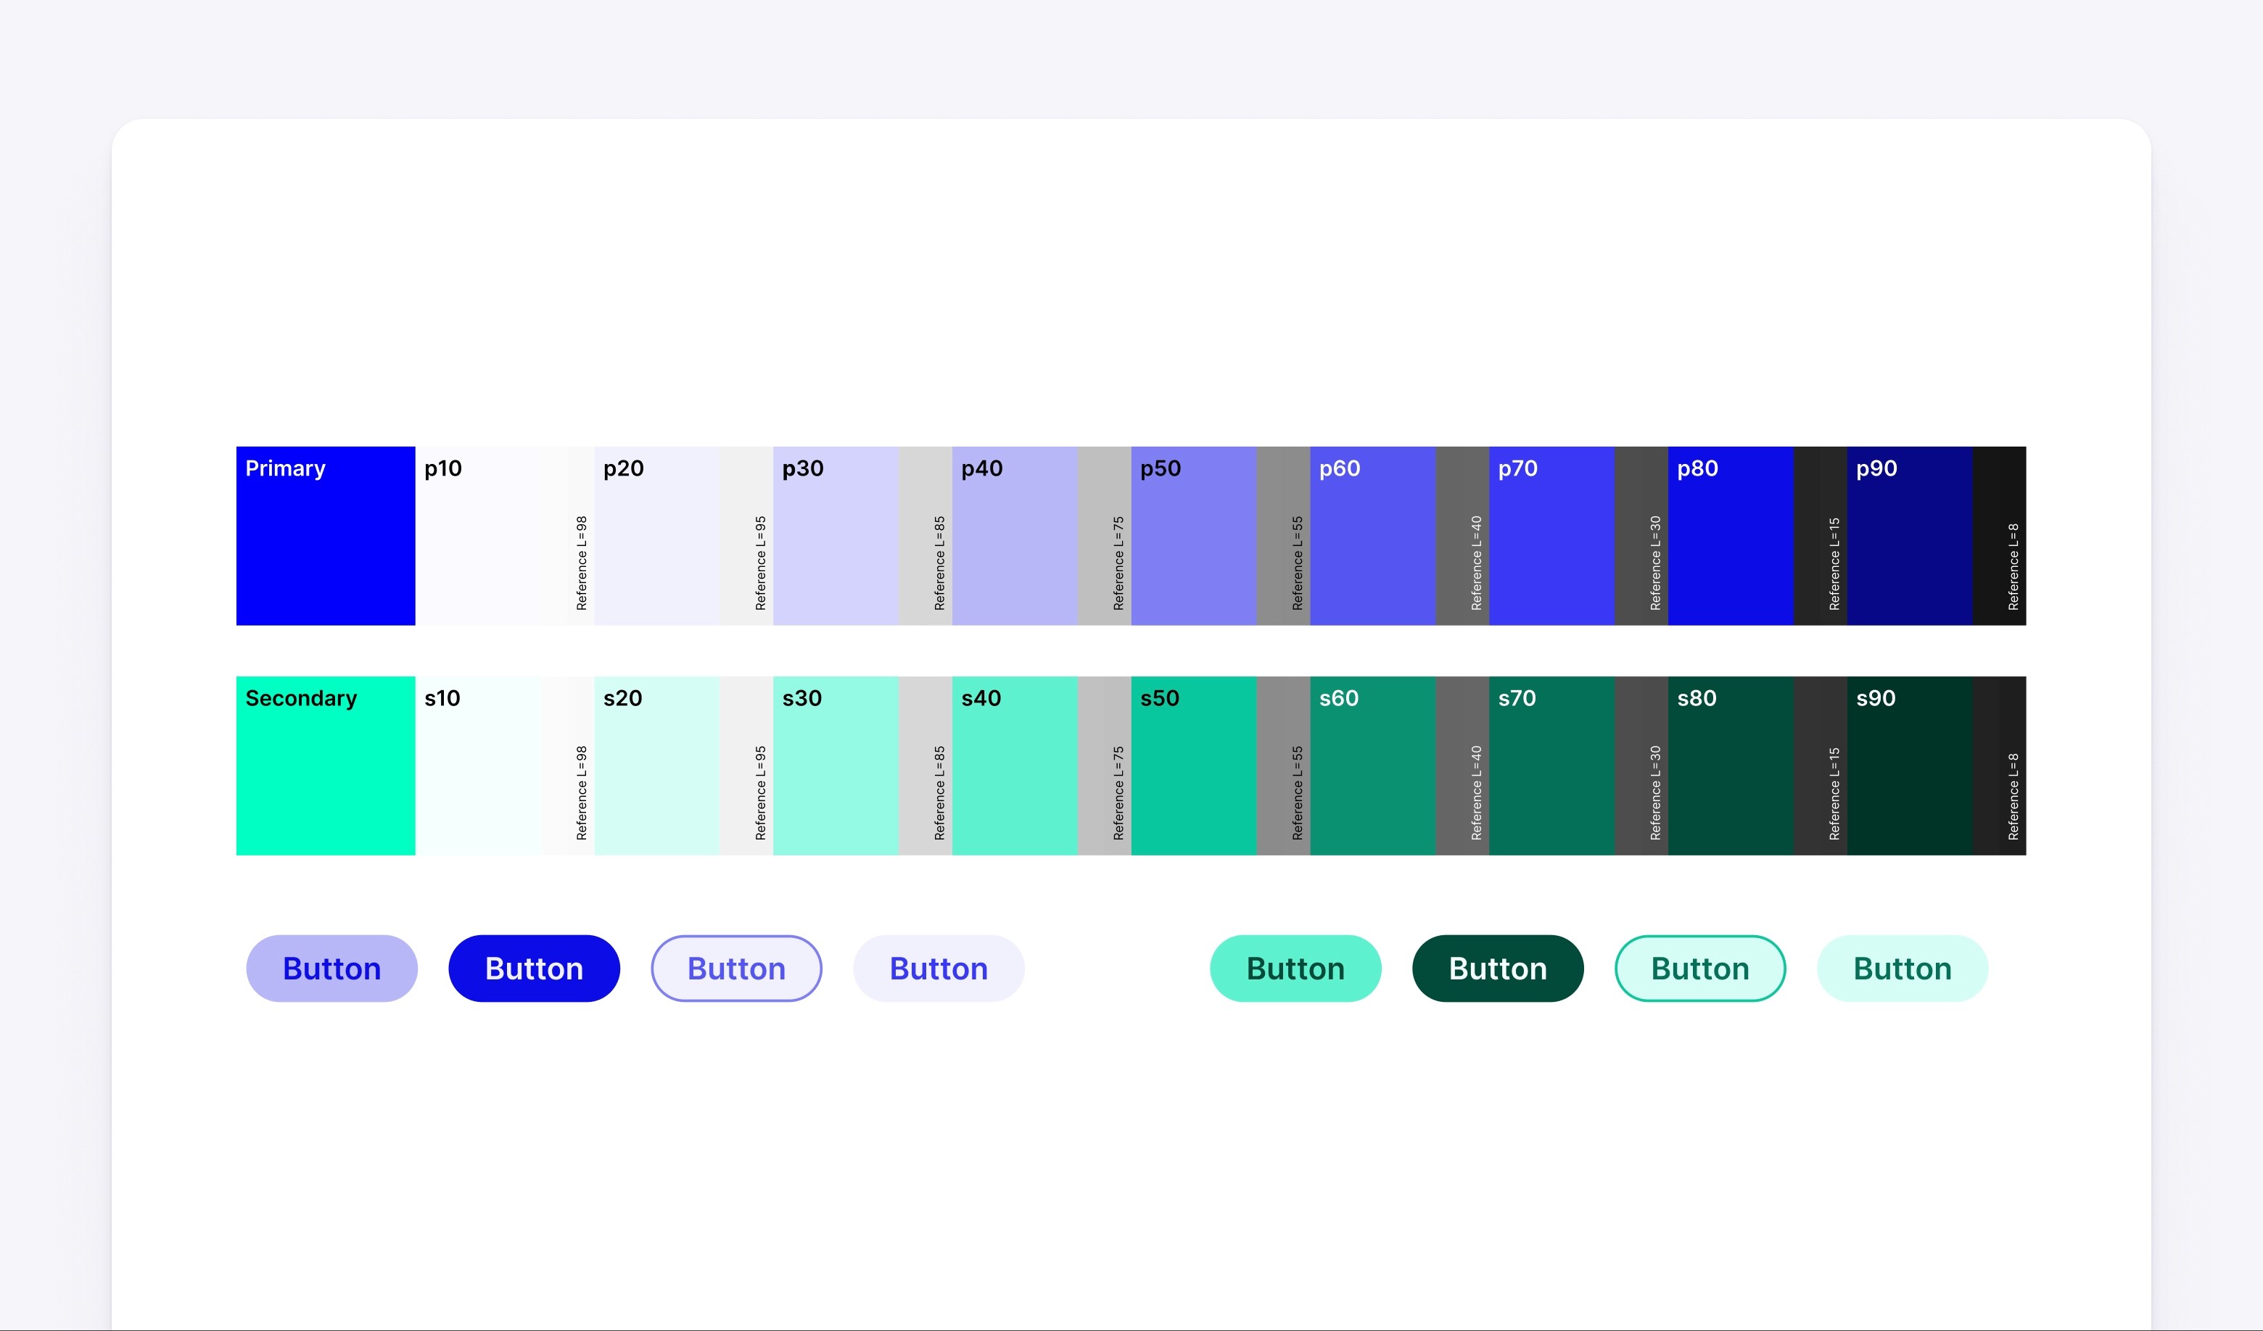Choose the s50 teal green swatch
The height and width of the screenshot is (1331, 2263).
[x=1193, y=776]
